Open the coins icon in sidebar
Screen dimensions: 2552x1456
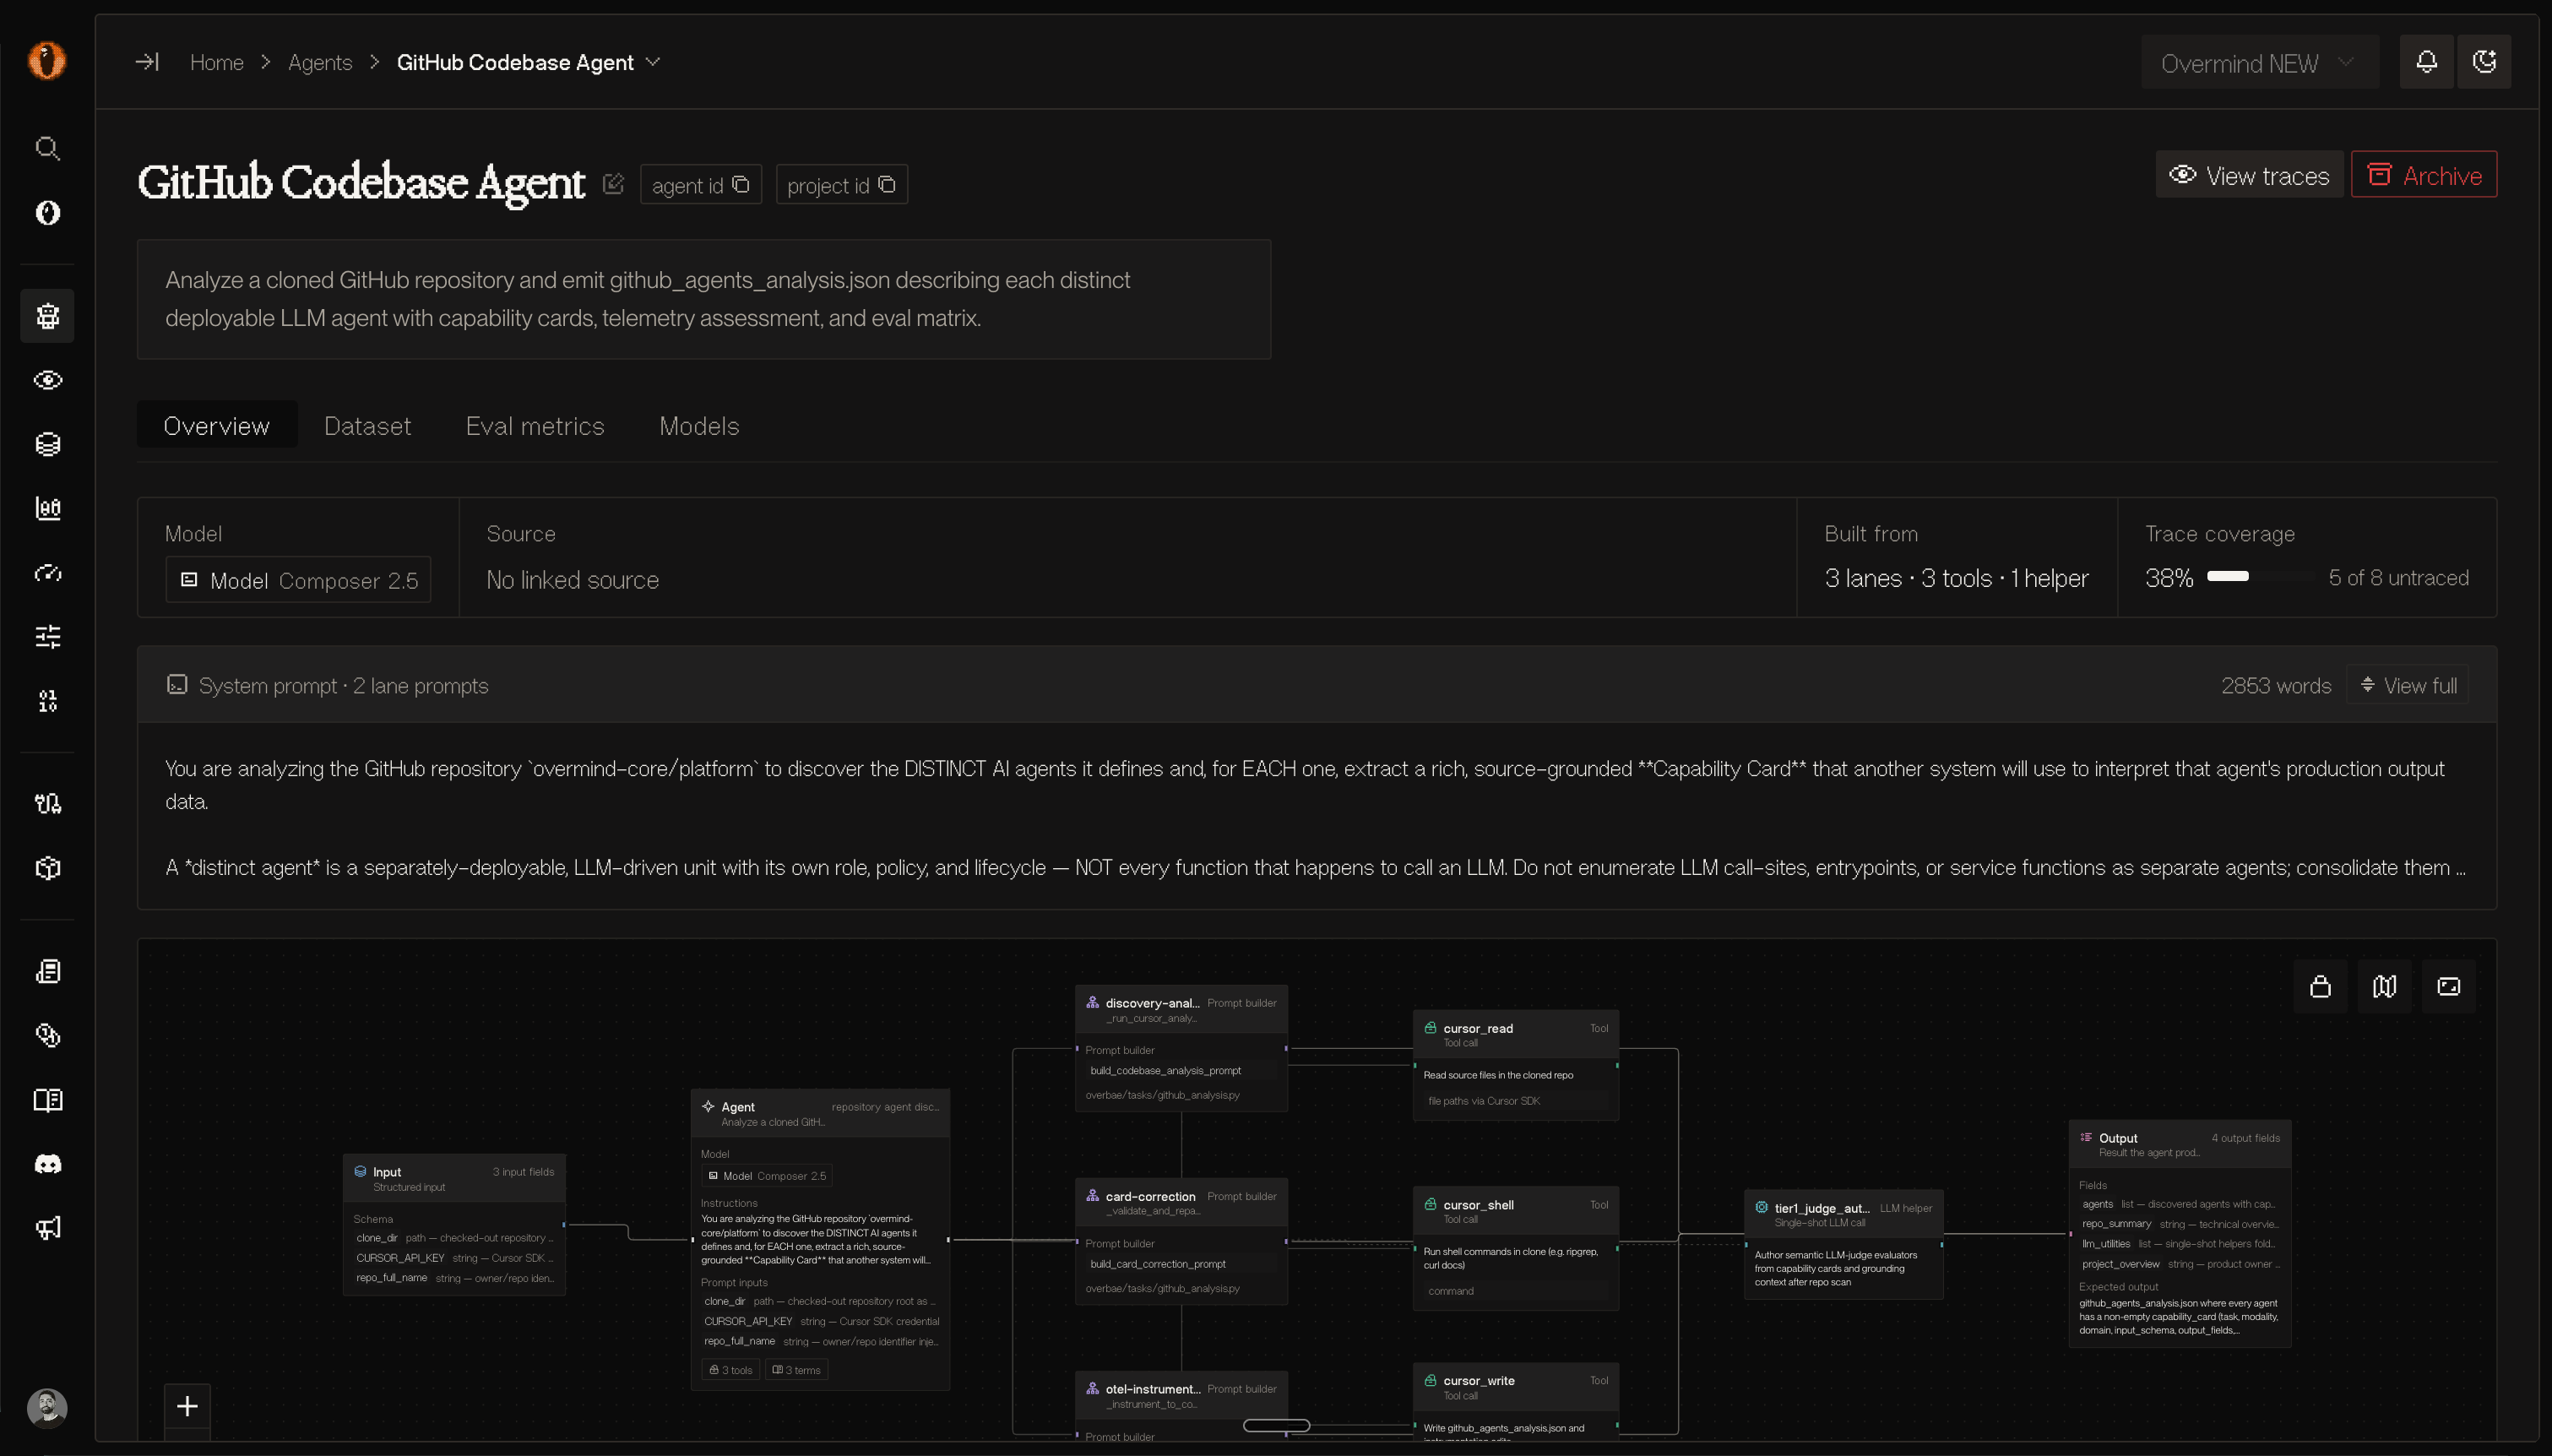click(47, 1036)
